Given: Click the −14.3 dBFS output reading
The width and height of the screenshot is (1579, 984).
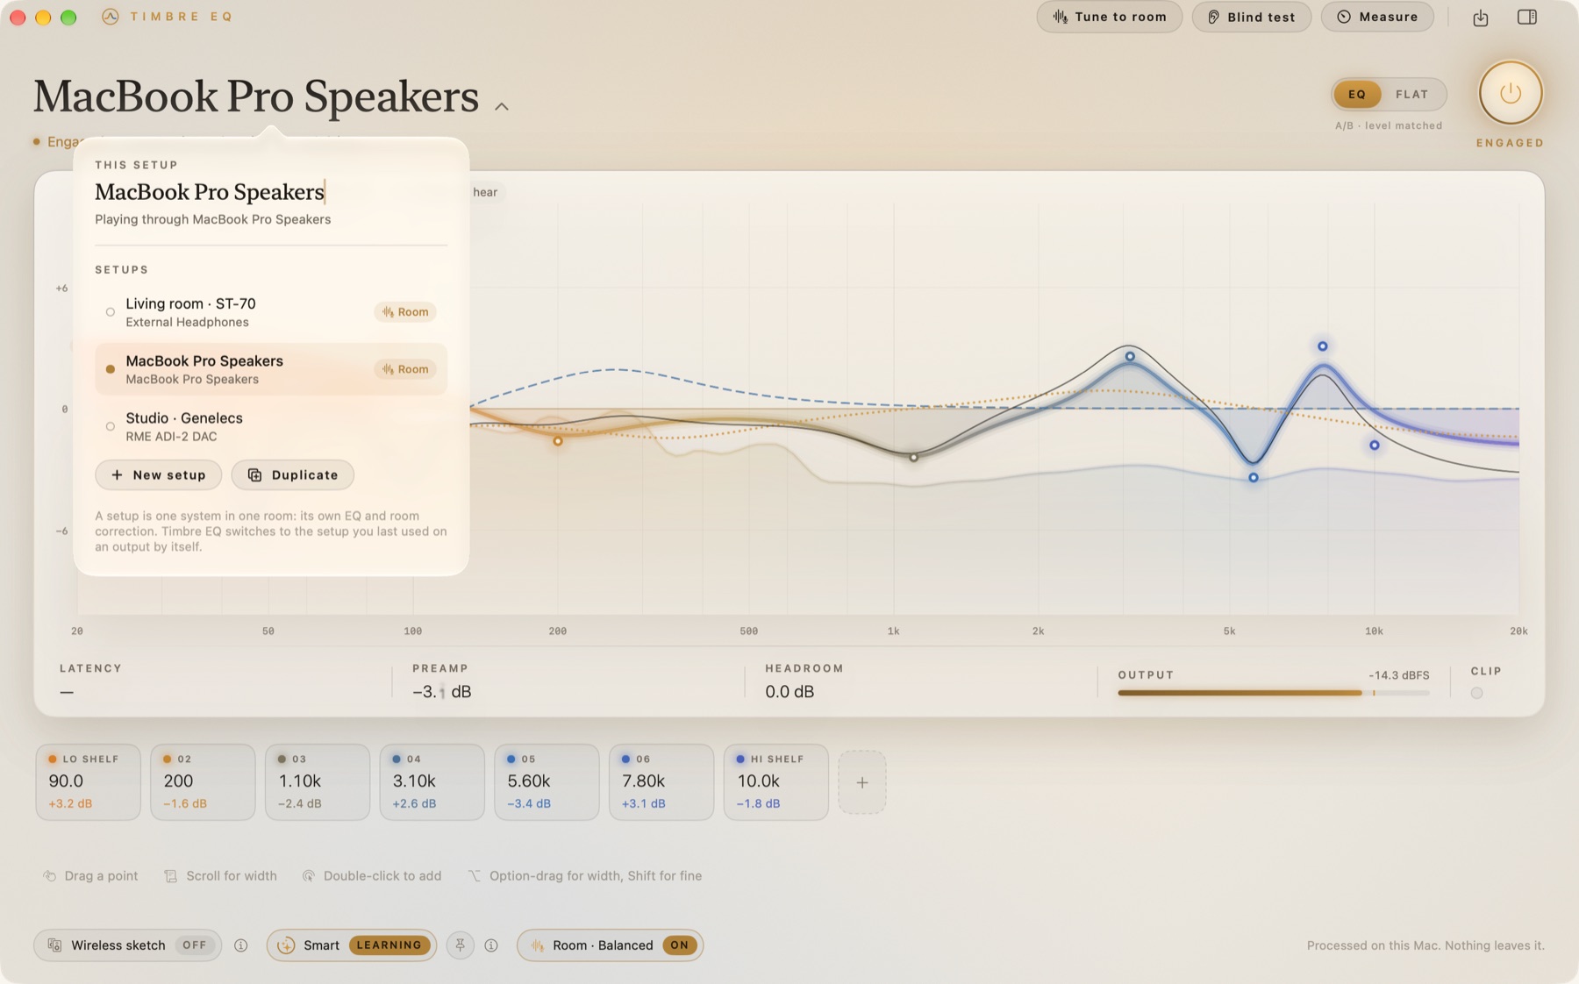Looking at the screenshot, I should (x=1398, y=675).
